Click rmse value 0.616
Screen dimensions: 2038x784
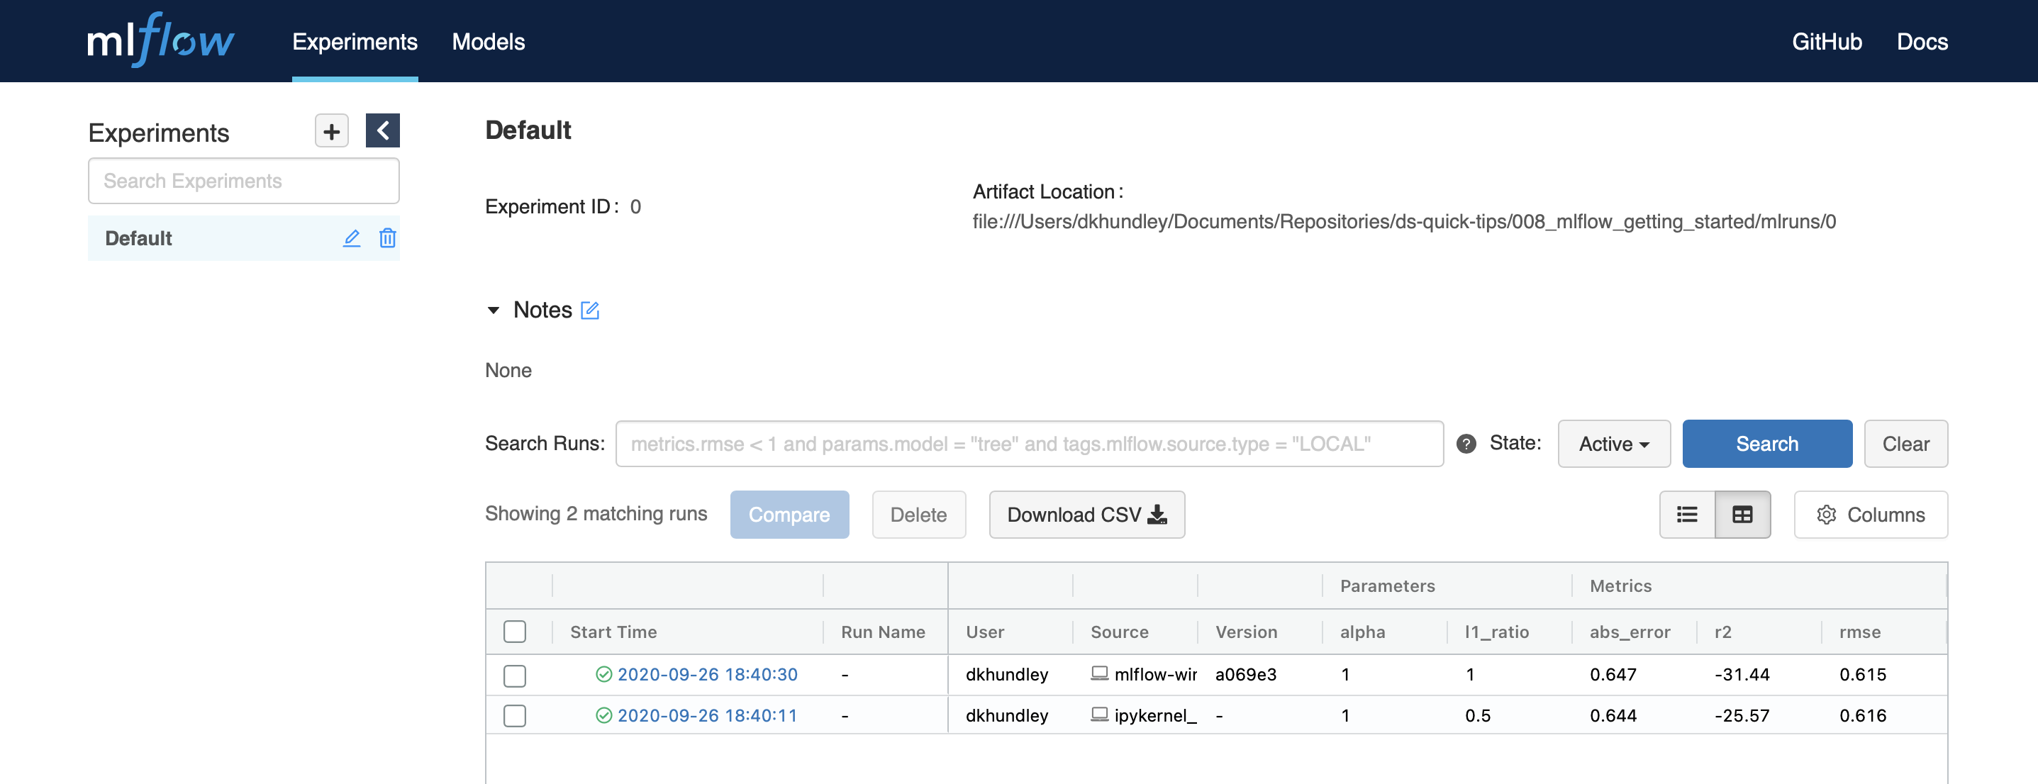click(1862, 715)
